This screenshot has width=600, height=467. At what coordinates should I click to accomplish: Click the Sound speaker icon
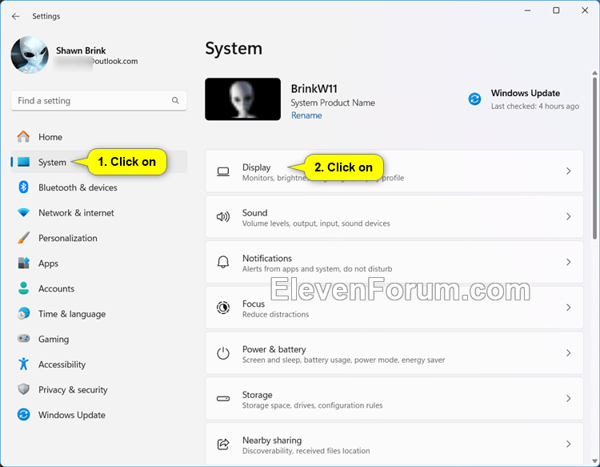(223, 217)
